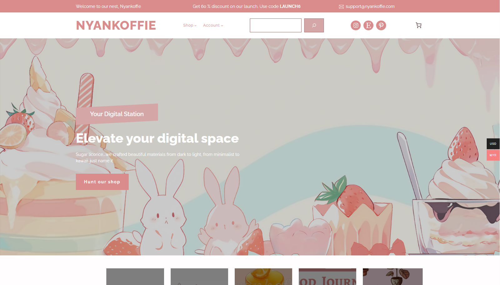Open the plant illustration product thumbnail
The width and height of the screenshot is (500, 285).
[393, 277]
